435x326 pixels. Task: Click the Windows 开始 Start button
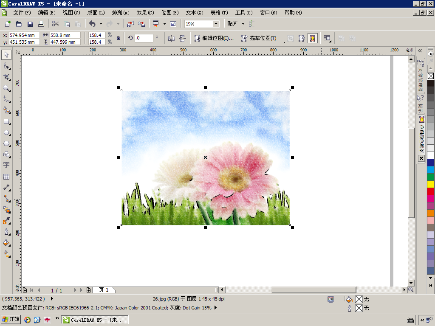coord(11,319)
